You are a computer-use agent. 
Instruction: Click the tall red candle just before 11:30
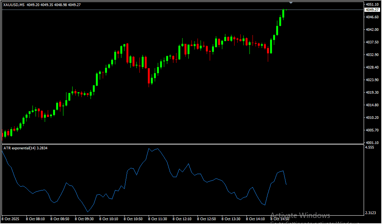(149, 75)
